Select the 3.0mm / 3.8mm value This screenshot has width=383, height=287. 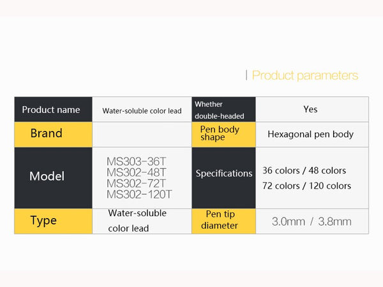pos(312,221)
